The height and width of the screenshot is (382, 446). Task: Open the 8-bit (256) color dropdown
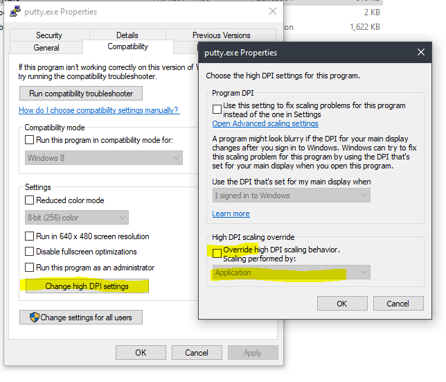(77, 218)
